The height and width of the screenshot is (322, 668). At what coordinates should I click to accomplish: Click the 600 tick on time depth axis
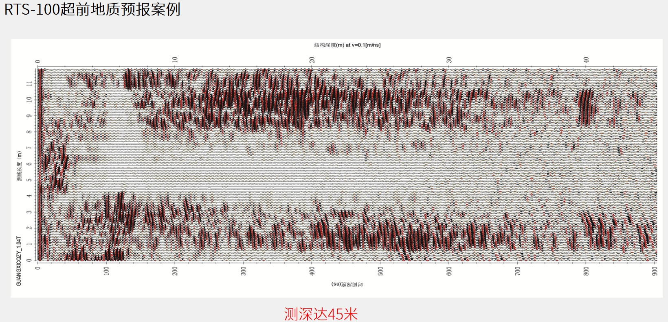click(449, 271)
